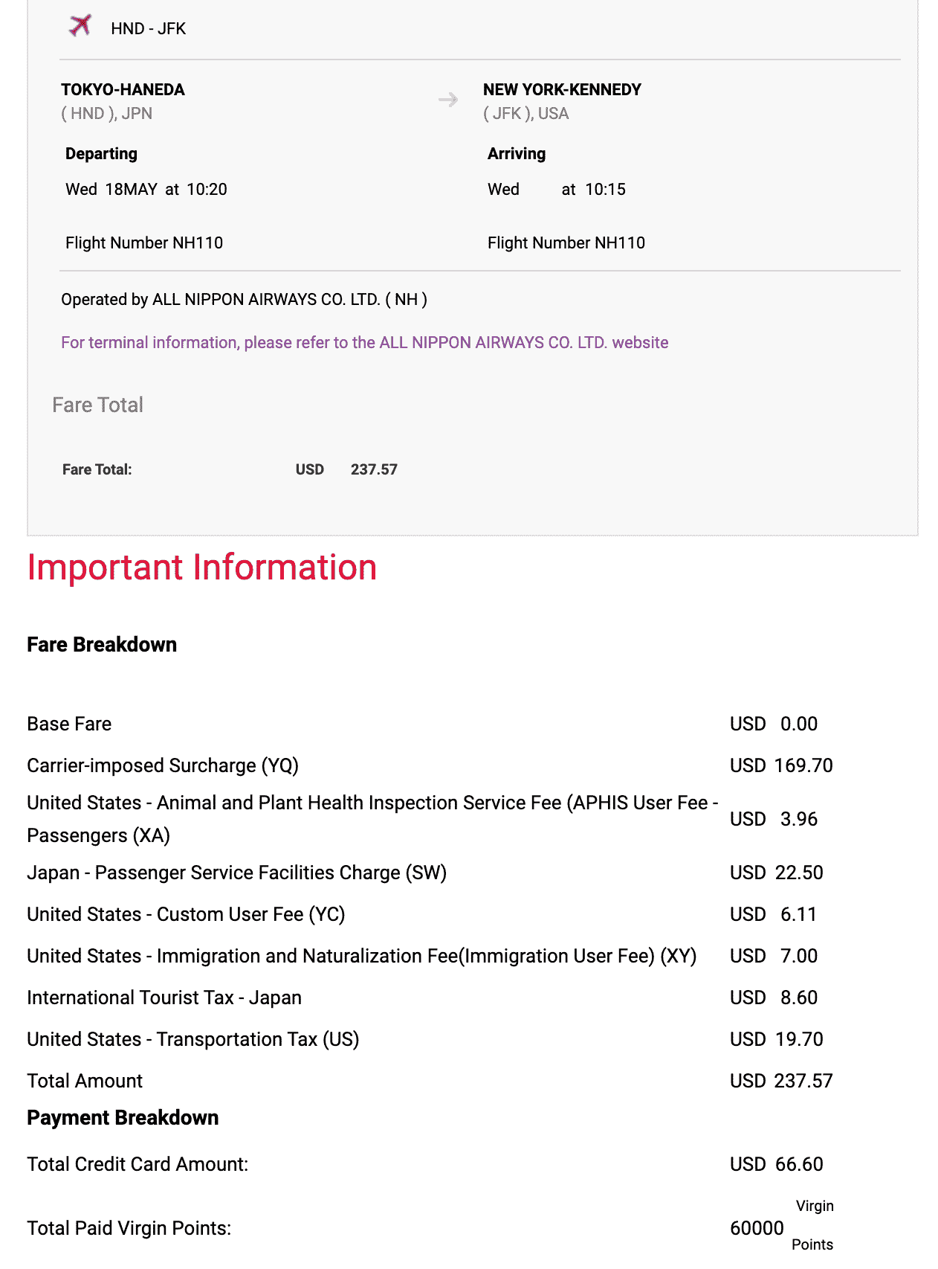
Task: Click the Important Information heading
Action: tap(202, 568)
